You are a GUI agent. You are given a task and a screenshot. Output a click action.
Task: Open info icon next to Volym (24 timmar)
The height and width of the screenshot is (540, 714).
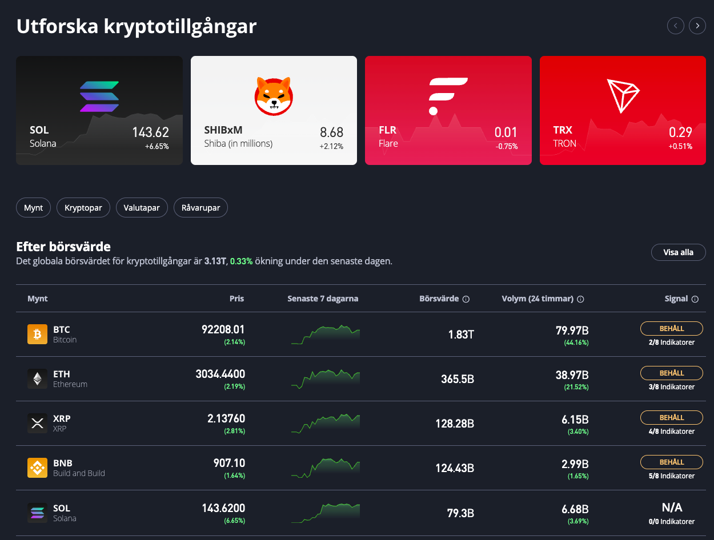[x=580, y=299]
